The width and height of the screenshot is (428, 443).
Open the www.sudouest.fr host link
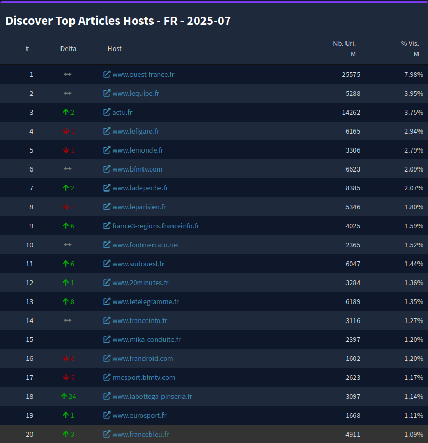pos(138,264)
